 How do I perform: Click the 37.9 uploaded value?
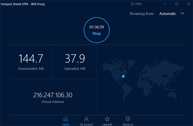pyautogui.click(x=75, y=59)
